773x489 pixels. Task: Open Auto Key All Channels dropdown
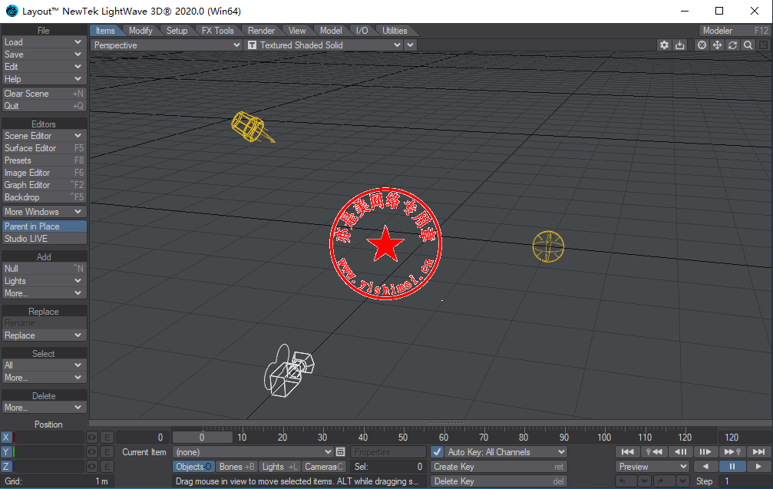pos(505,452)
